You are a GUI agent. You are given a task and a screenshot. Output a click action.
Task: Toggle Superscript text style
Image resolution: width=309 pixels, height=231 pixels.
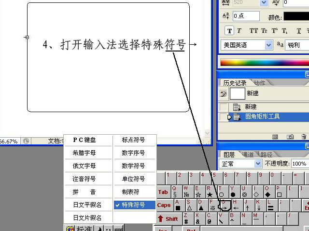coord(275,31)
